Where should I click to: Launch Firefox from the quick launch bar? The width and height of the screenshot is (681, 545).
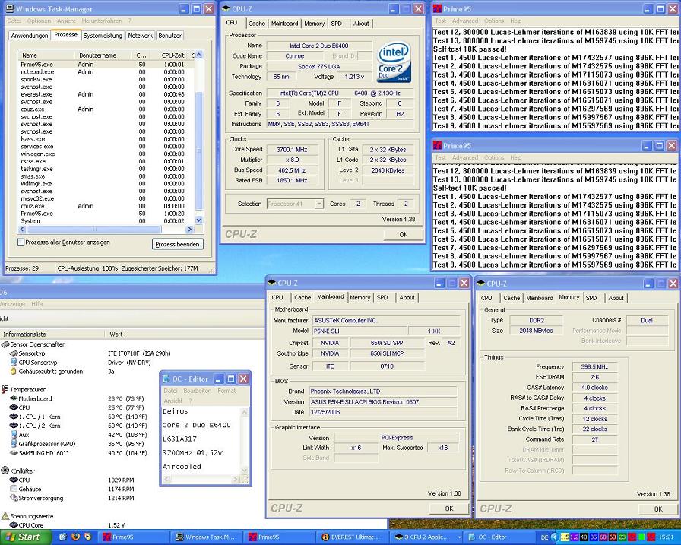click(x=75, y=537)
